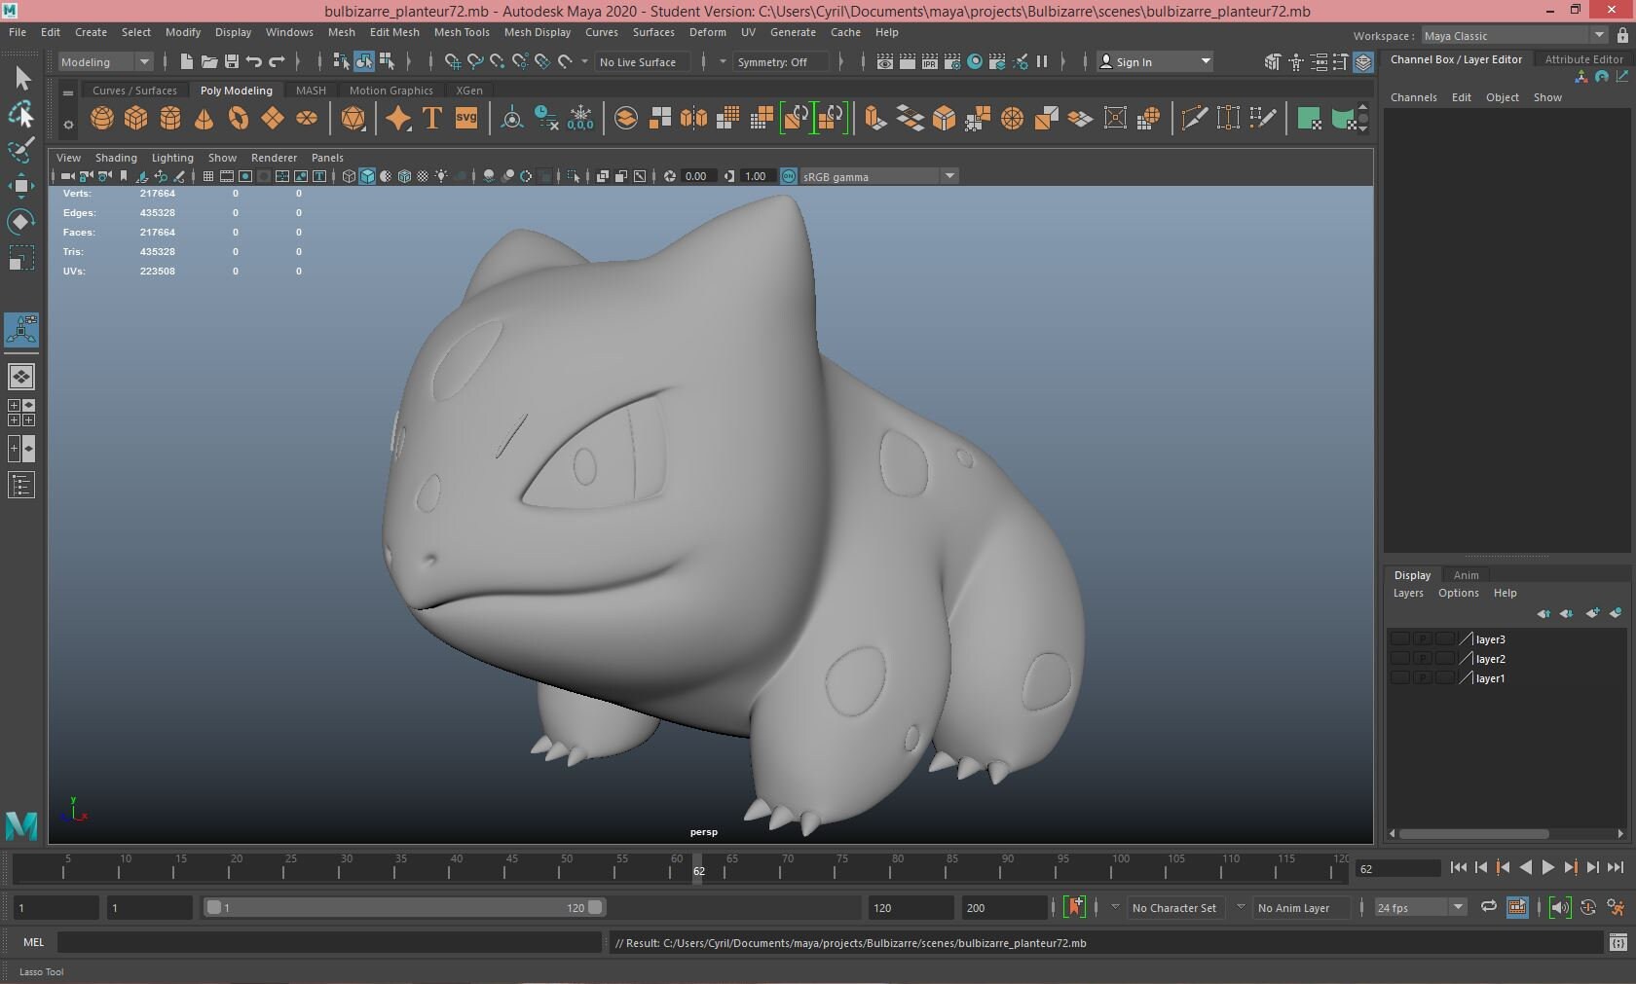Click the viewport gamma value field 1.00
Screen dimensions: 1636x984
point(757,176)
